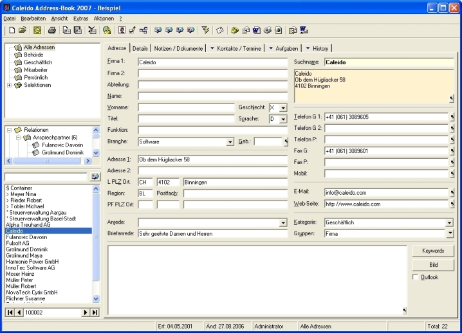Jump to first record navigation arrow
Viewport: 462px width, 333px height.
pos(10,312)
